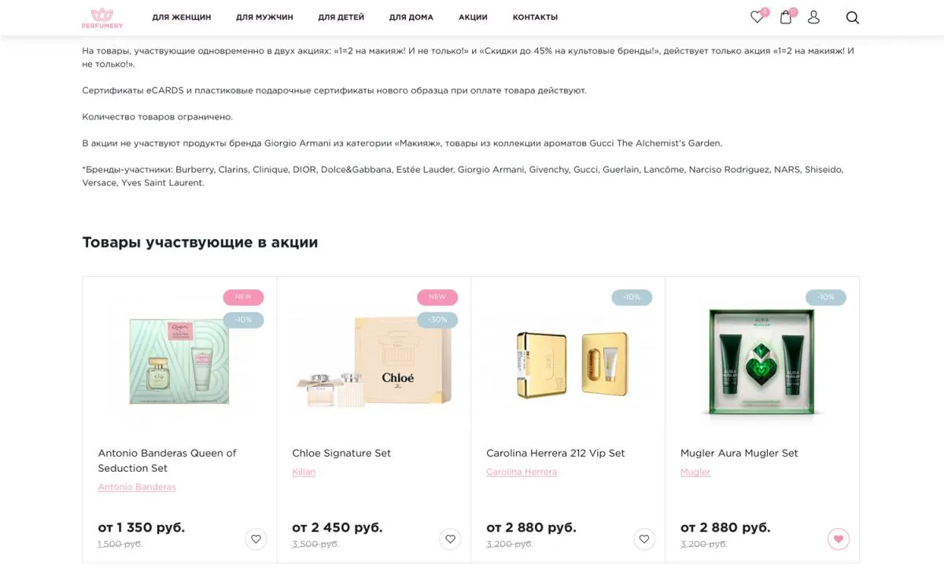Click the search magnifier icon
The image size is (944, 566).
pos(853,17)
